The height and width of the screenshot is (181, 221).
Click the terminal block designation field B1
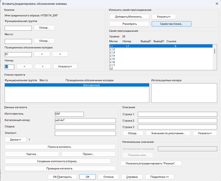pos(18,54)
